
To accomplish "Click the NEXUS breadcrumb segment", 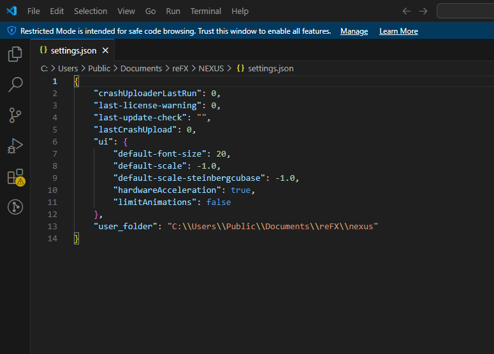I will coord(211,68).
